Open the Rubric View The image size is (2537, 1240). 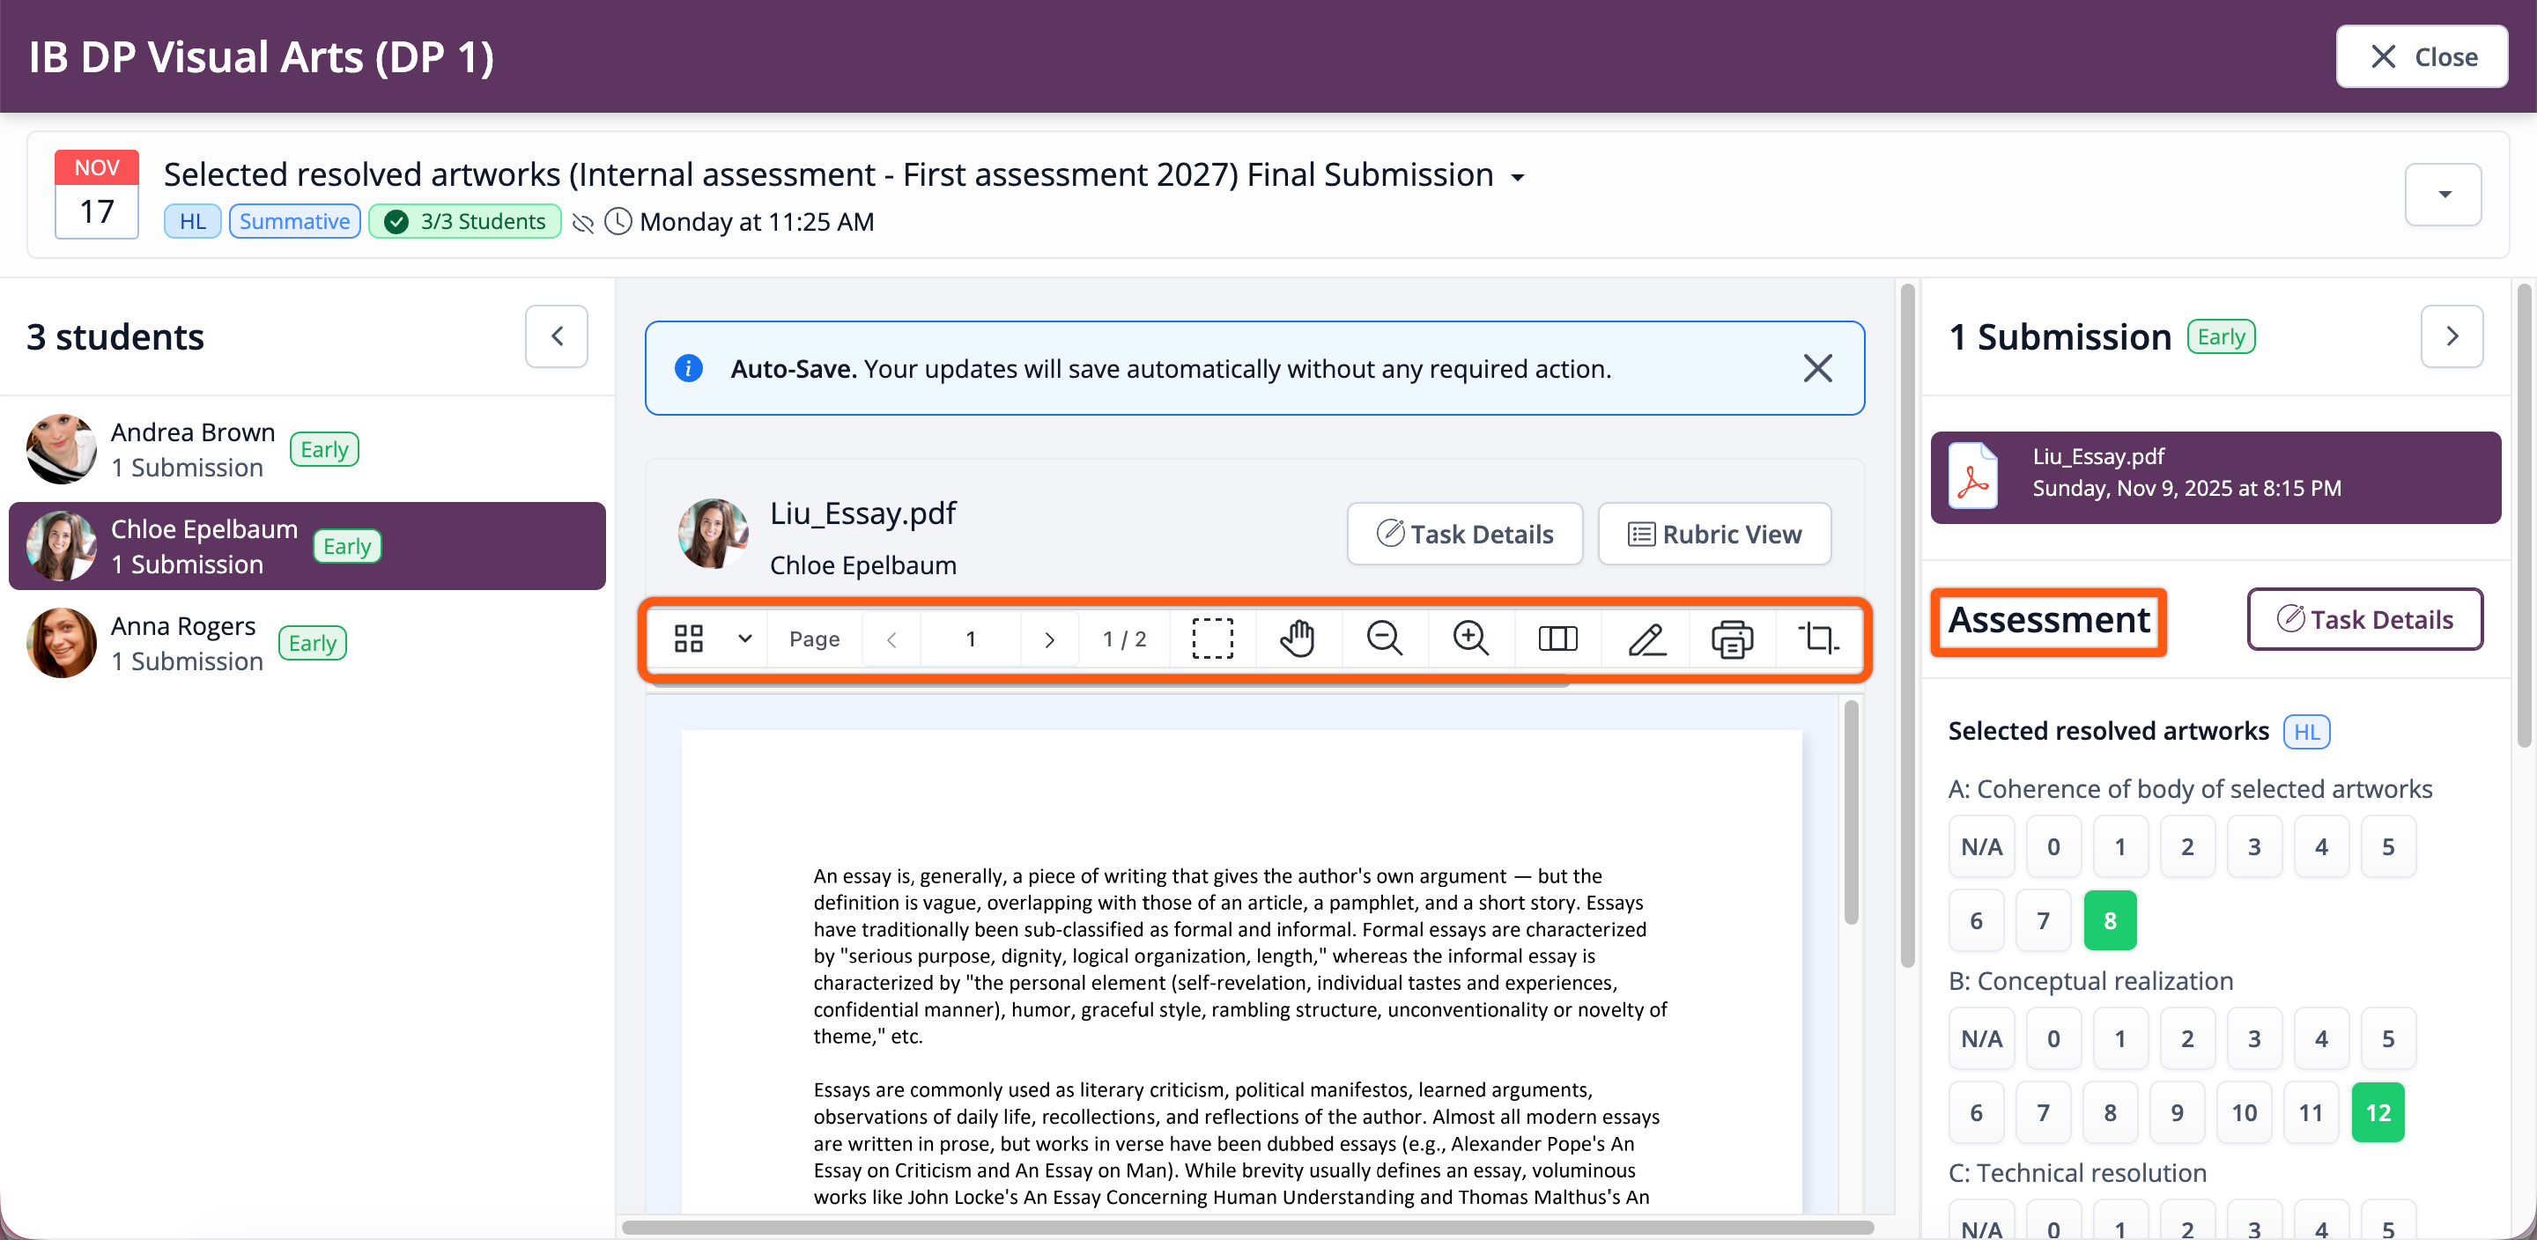(1713, 534)
